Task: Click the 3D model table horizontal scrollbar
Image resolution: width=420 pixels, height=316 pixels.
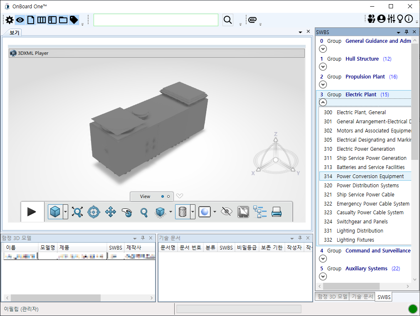Action: point(56,298)
